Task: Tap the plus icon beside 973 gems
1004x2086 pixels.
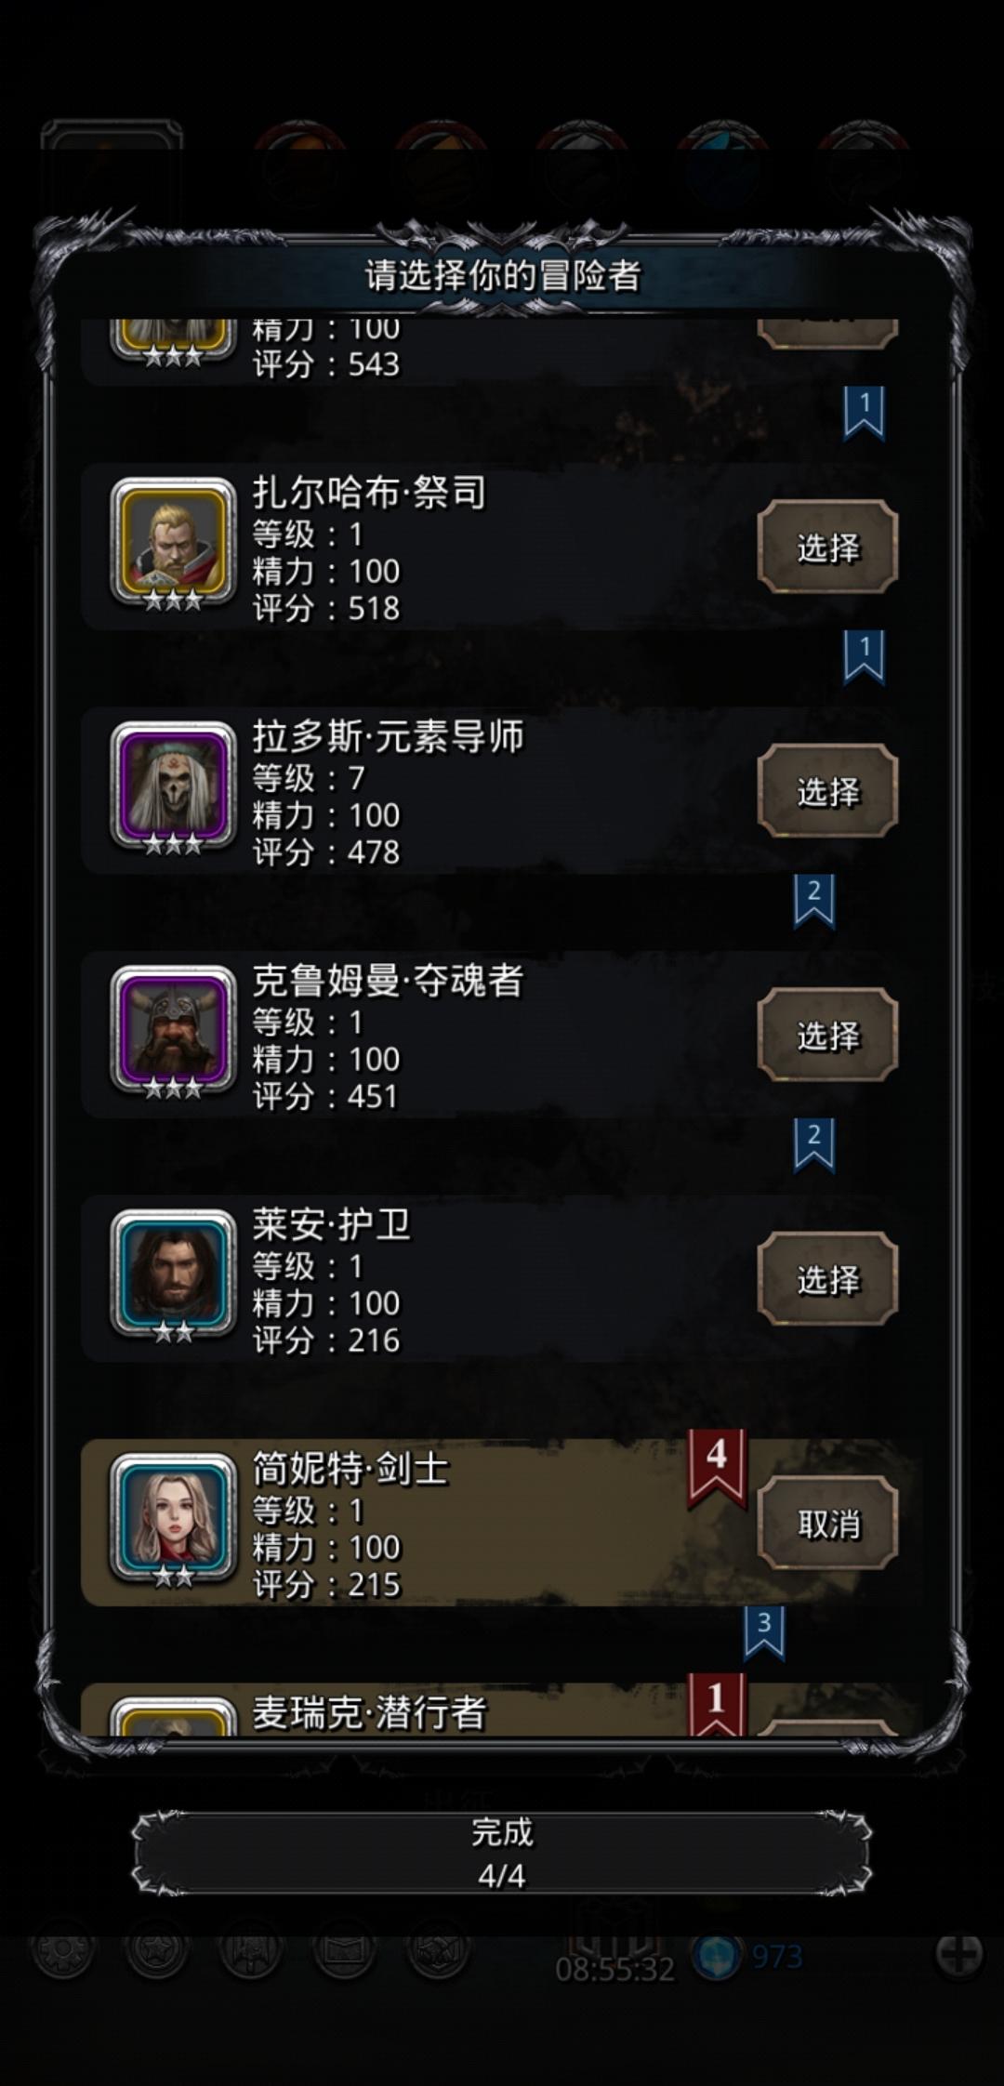Action: point(959,1953)
